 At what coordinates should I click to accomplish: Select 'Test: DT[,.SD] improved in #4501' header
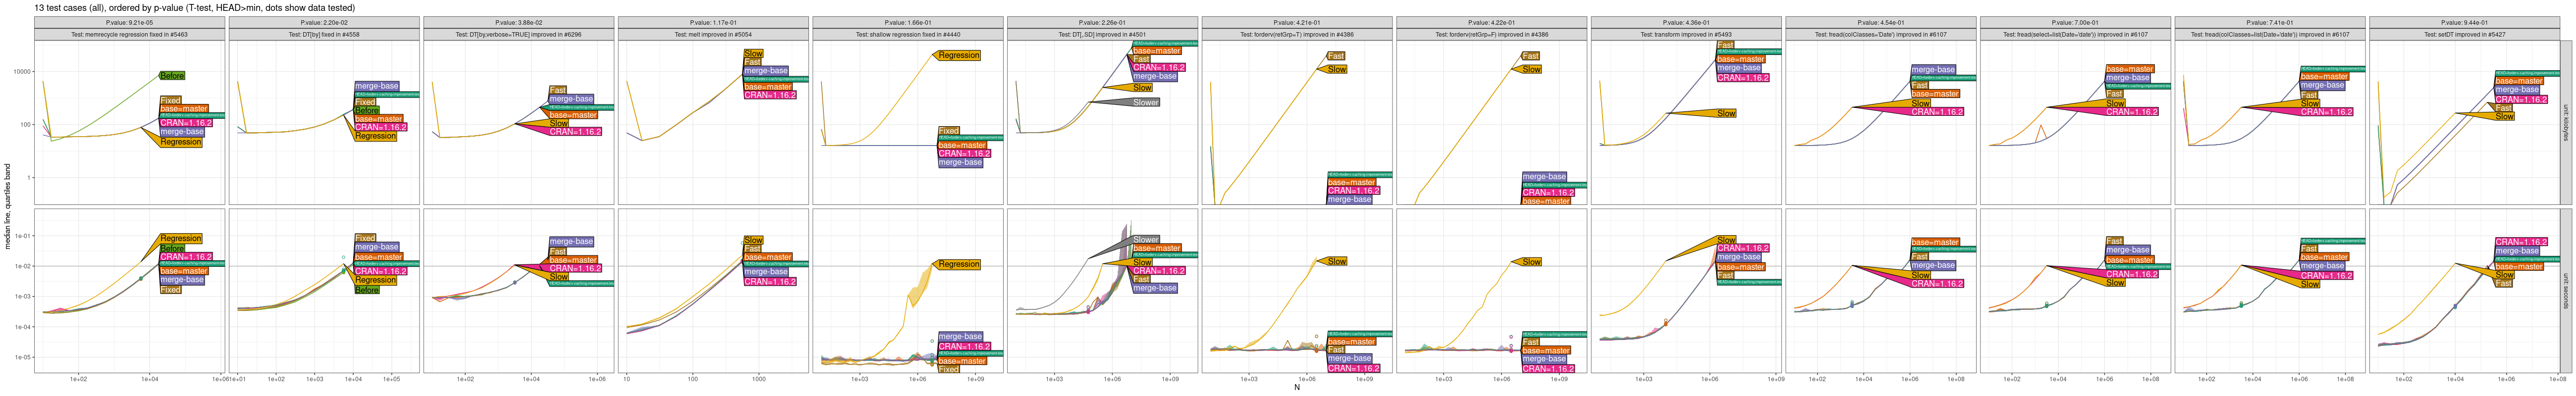[x=1102, y=34]
